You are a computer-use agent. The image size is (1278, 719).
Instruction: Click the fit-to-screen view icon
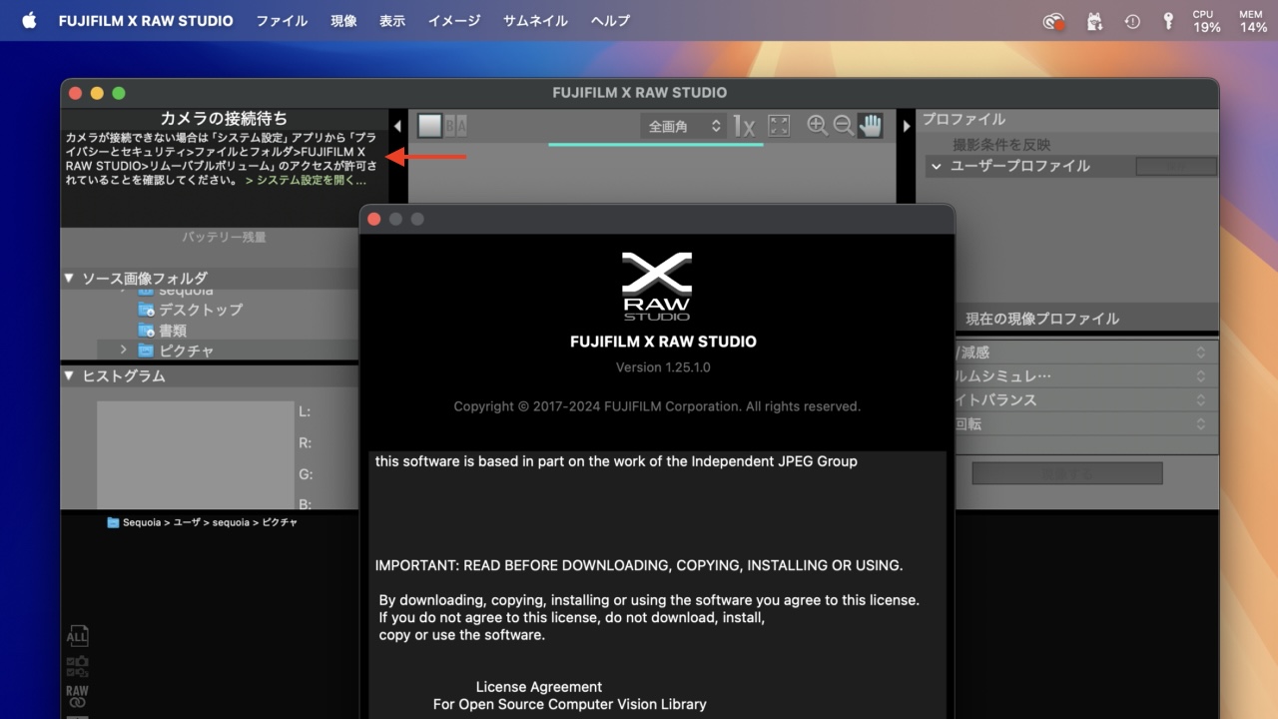pos(779,126)
